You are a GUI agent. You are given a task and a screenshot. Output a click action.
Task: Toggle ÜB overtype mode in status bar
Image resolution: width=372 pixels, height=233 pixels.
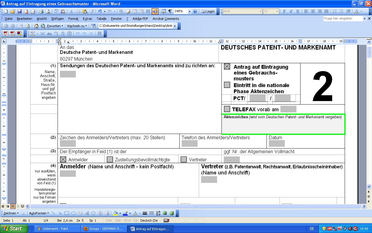click(x=135, y=220)
